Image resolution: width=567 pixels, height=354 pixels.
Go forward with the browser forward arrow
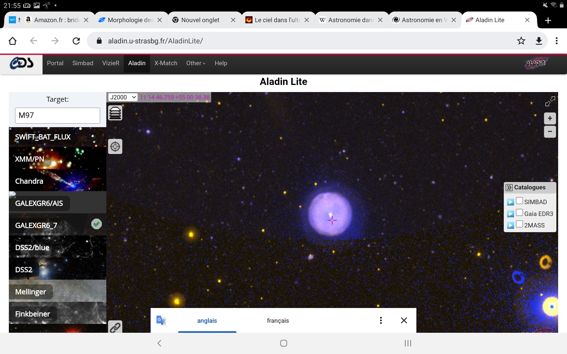pos(55,41)
